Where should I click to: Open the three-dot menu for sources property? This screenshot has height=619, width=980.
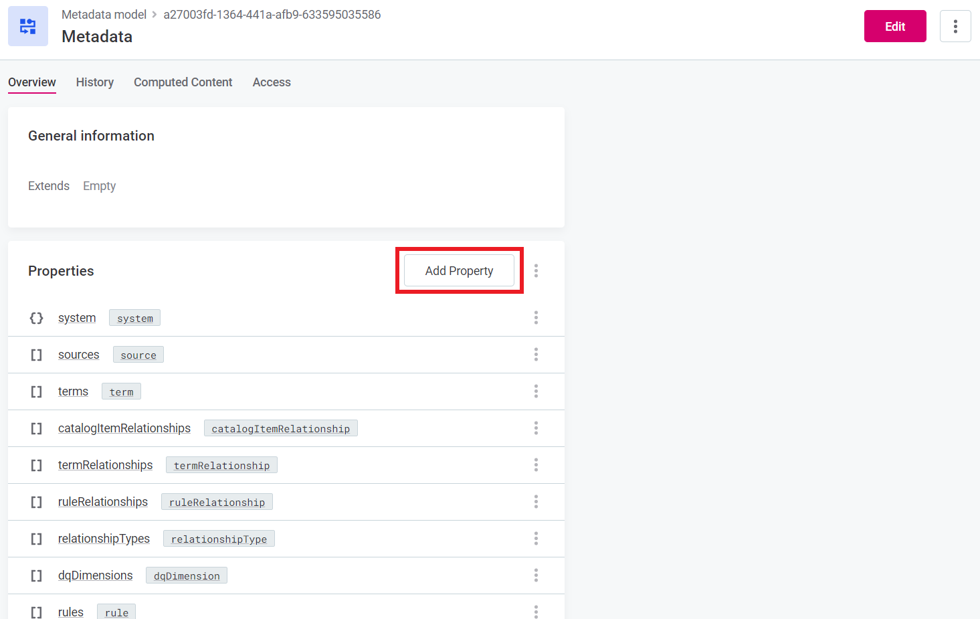536,355
